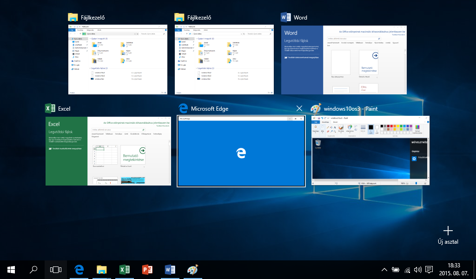Open the network connections tray icon
Screen dimensions: 476x279
[407, 269]
